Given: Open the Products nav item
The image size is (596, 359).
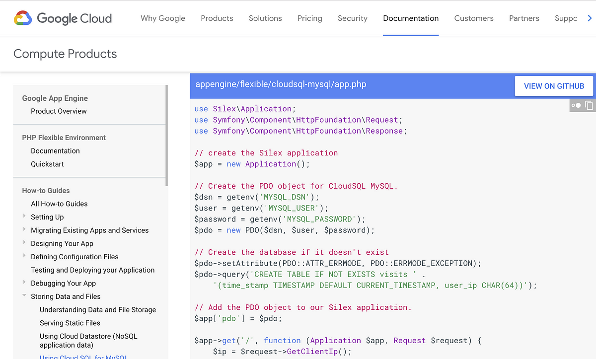Looking at the screenshot, I should pos(217,18).
